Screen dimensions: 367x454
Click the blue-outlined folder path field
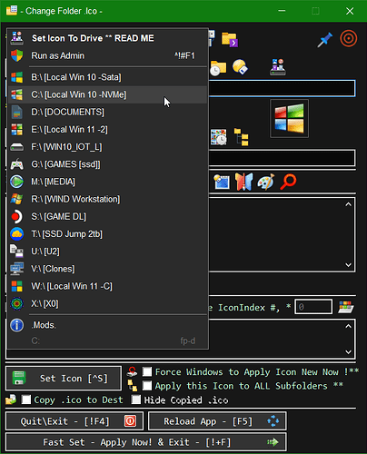[282, 88]
